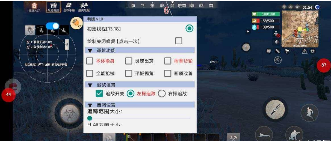
Task: Click the drumstick floating icon
Action: coord(76,23)
